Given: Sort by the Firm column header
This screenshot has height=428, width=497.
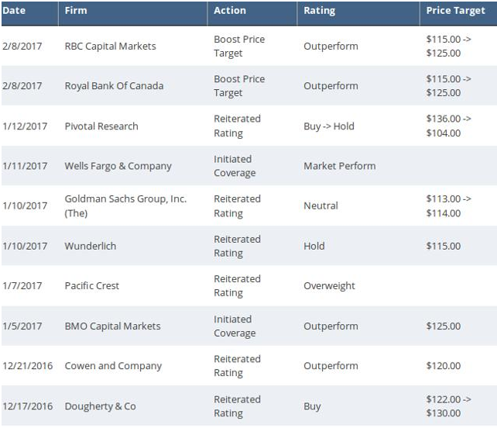Looking at the screenshot, I should click(x=76, y=11).
